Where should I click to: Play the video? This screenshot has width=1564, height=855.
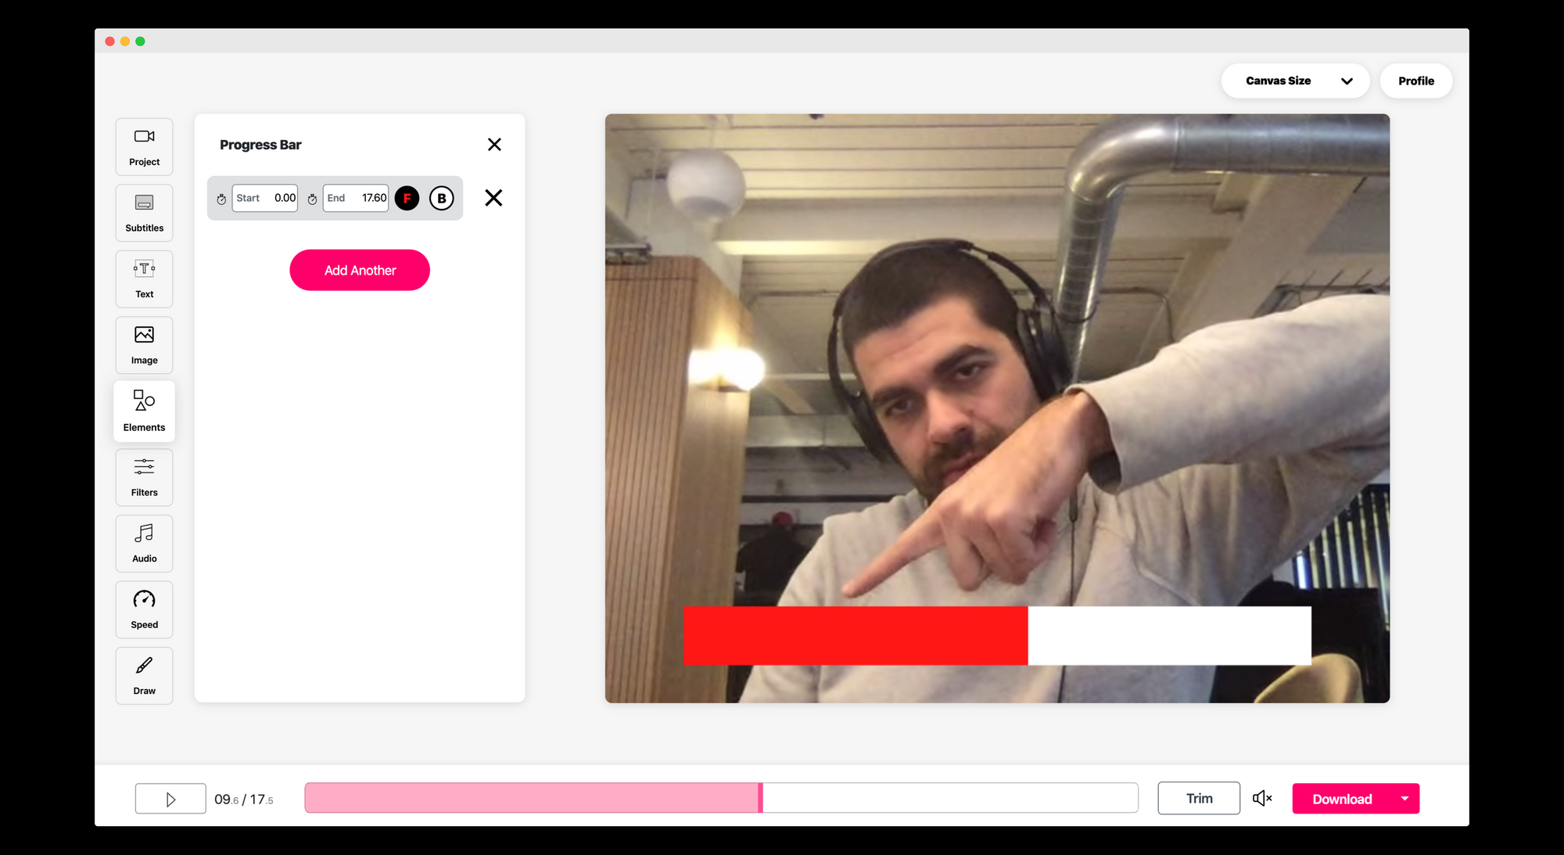(170, 799)
